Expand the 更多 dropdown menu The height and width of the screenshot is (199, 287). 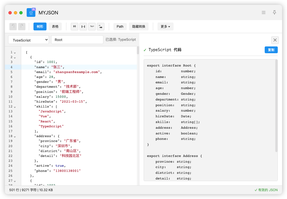click(x=165, y=26)
